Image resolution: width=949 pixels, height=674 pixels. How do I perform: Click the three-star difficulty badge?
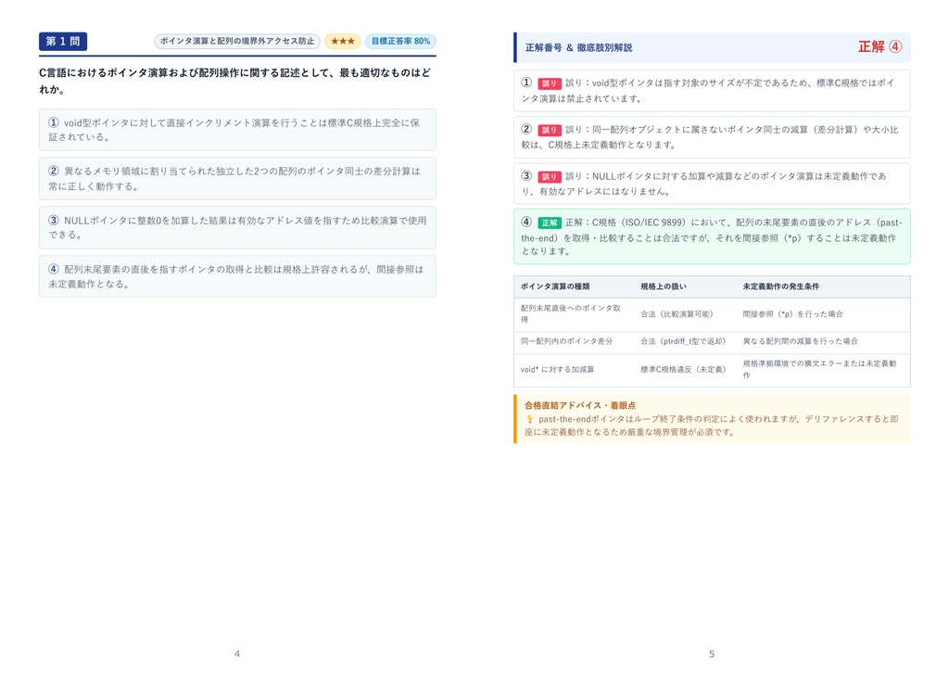343,41
